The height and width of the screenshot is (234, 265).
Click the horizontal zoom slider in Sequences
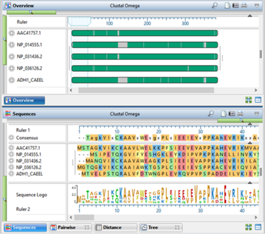[240, 121]
